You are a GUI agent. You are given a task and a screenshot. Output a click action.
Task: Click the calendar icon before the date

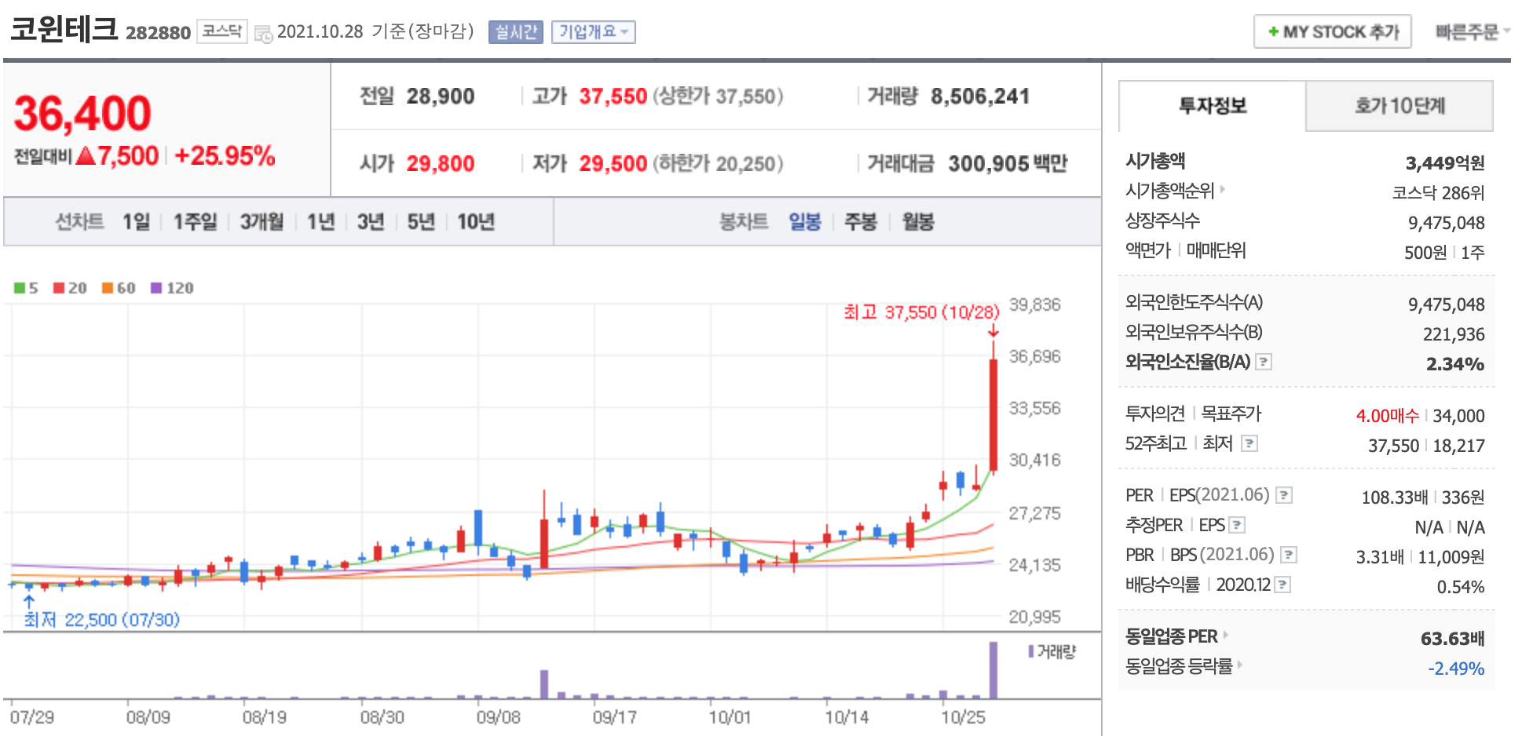click(264, 34)
